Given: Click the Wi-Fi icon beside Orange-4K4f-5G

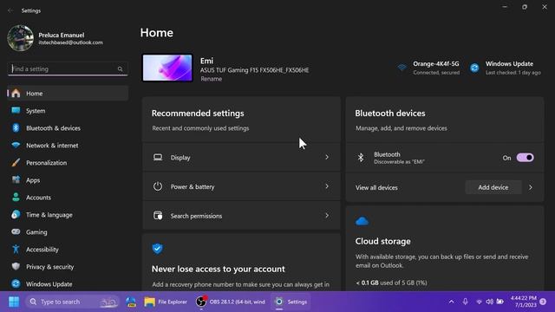Looking at the screenshot, I should pyautogui.click(x=402, y=68).
